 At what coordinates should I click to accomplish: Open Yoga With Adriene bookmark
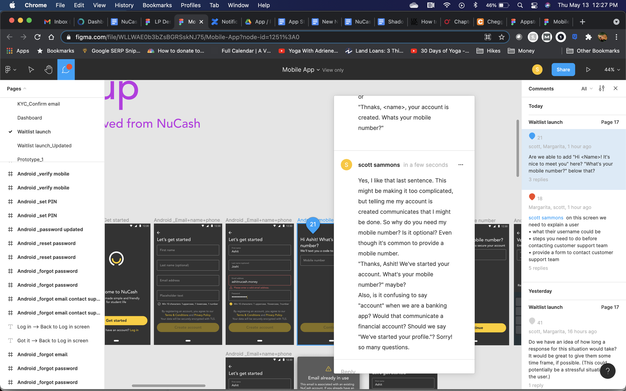pos(308,51)
